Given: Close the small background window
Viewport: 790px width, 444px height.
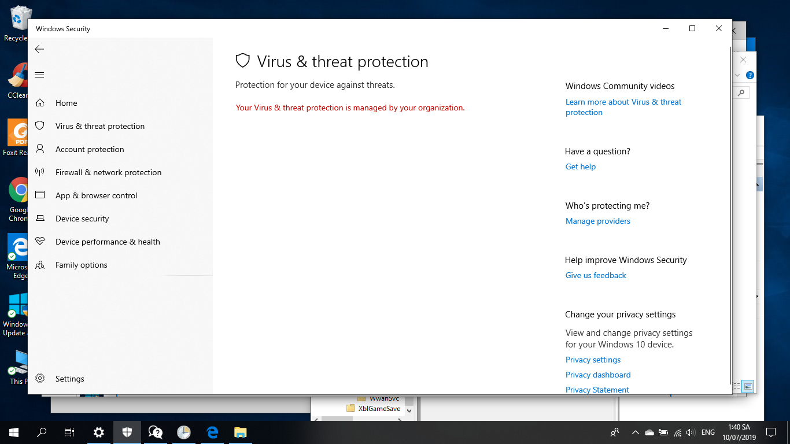Looking at the screenshot, I should pyautogui.click(x=743, y=60).
